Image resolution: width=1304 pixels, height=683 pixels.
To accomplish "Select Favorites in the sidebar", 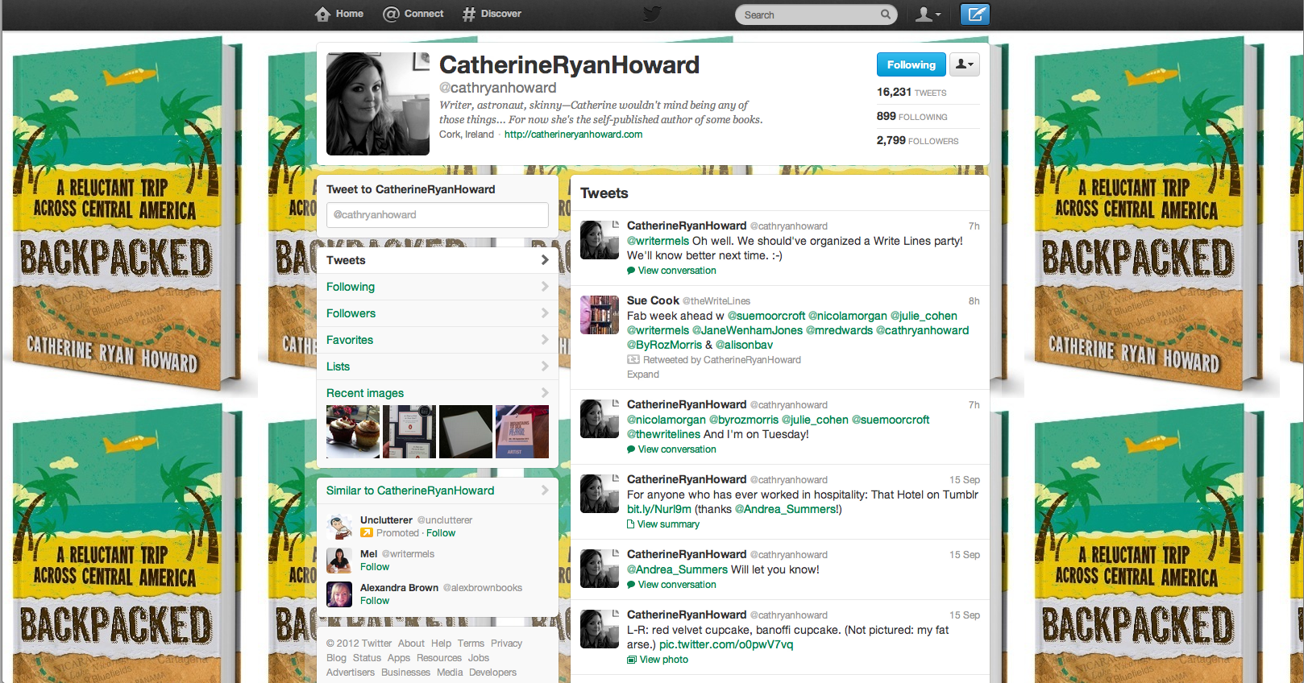I will (438, 340).
